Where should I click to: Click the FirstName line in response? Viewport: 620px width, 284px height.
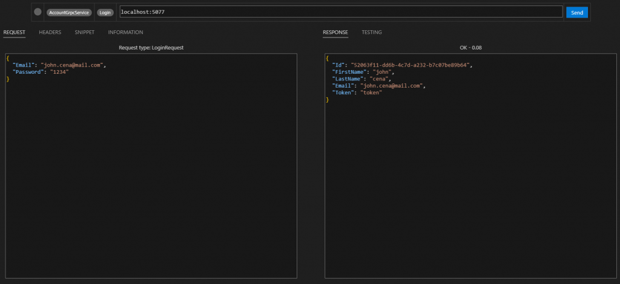click(362, 72)
